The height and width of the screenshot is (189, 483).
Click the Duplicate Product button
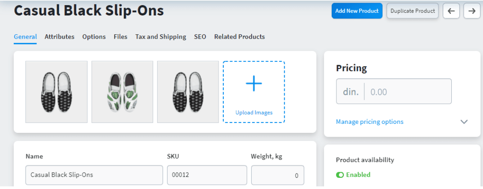tap(412, 11)
